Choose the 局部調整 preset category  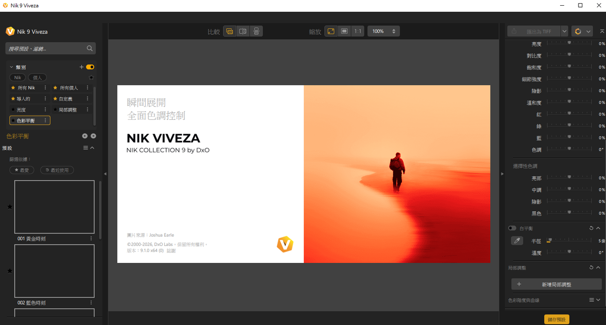click(68, 109)
